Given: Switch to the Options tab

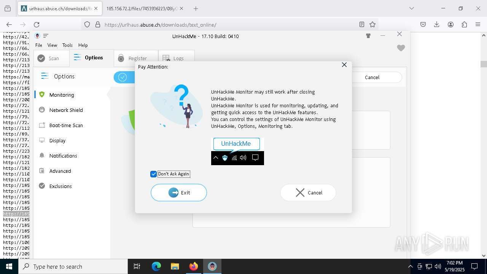Looking at the screenshot, I should [x=92, y=58].
